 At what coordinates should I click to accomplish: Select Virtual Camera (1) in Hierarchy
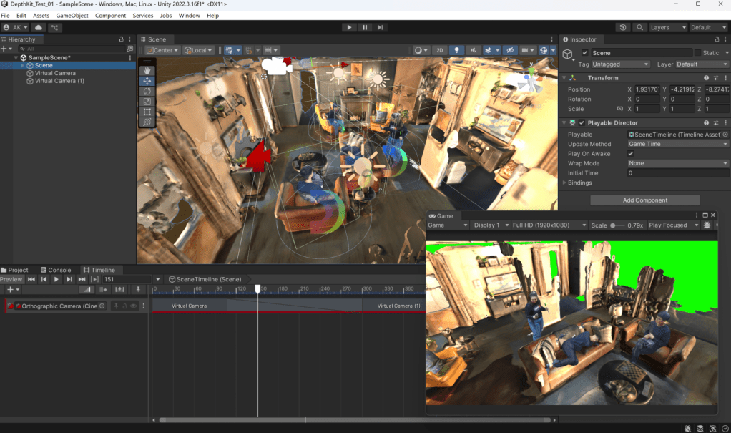[59, 81]
